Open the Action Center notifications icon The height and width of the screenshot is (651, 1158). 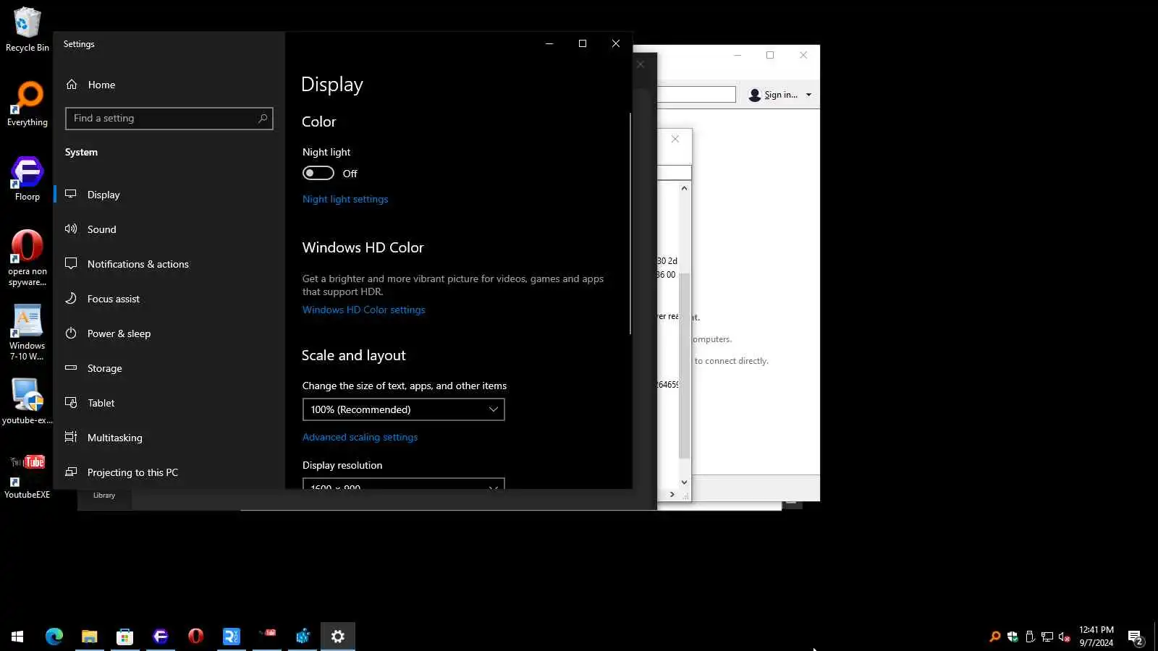[1136, 637]
